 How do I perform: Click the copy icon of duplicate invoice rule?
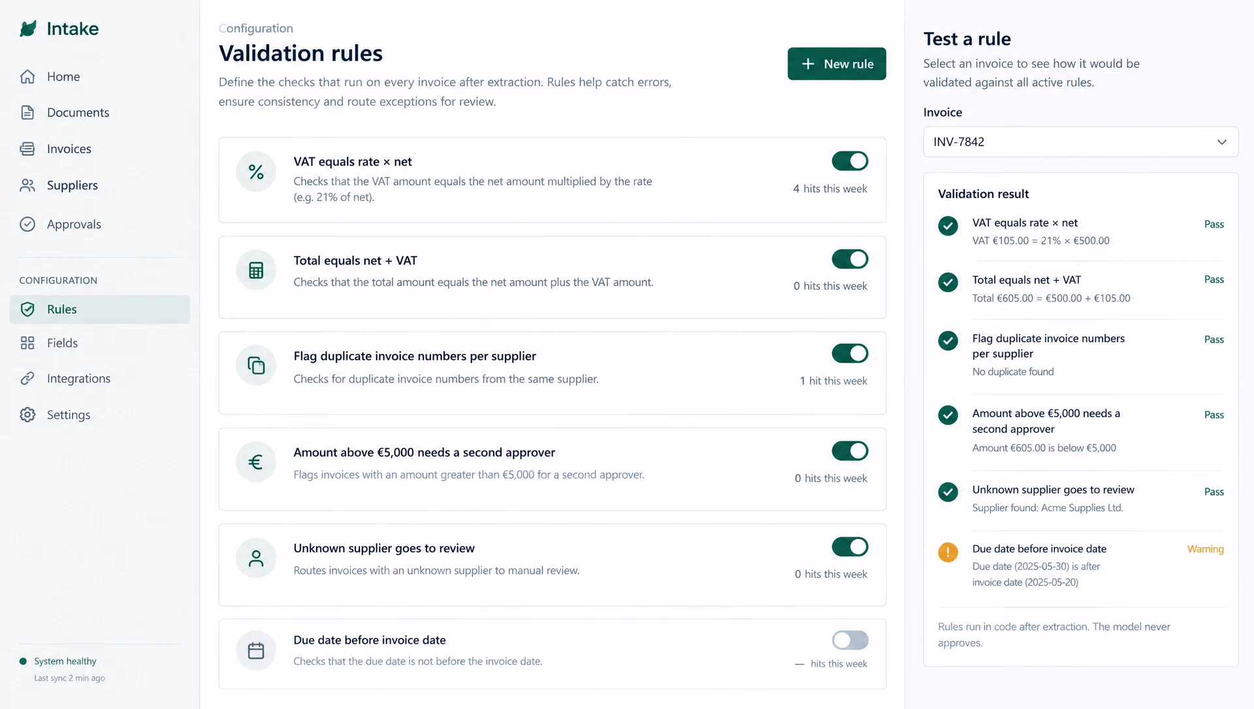pos(256,365)
